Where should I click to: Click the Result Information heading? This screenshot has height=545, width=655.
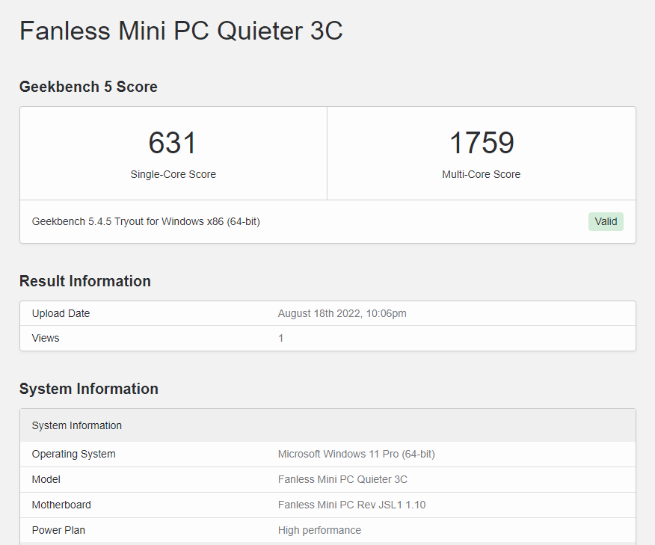tap(84, 281)
